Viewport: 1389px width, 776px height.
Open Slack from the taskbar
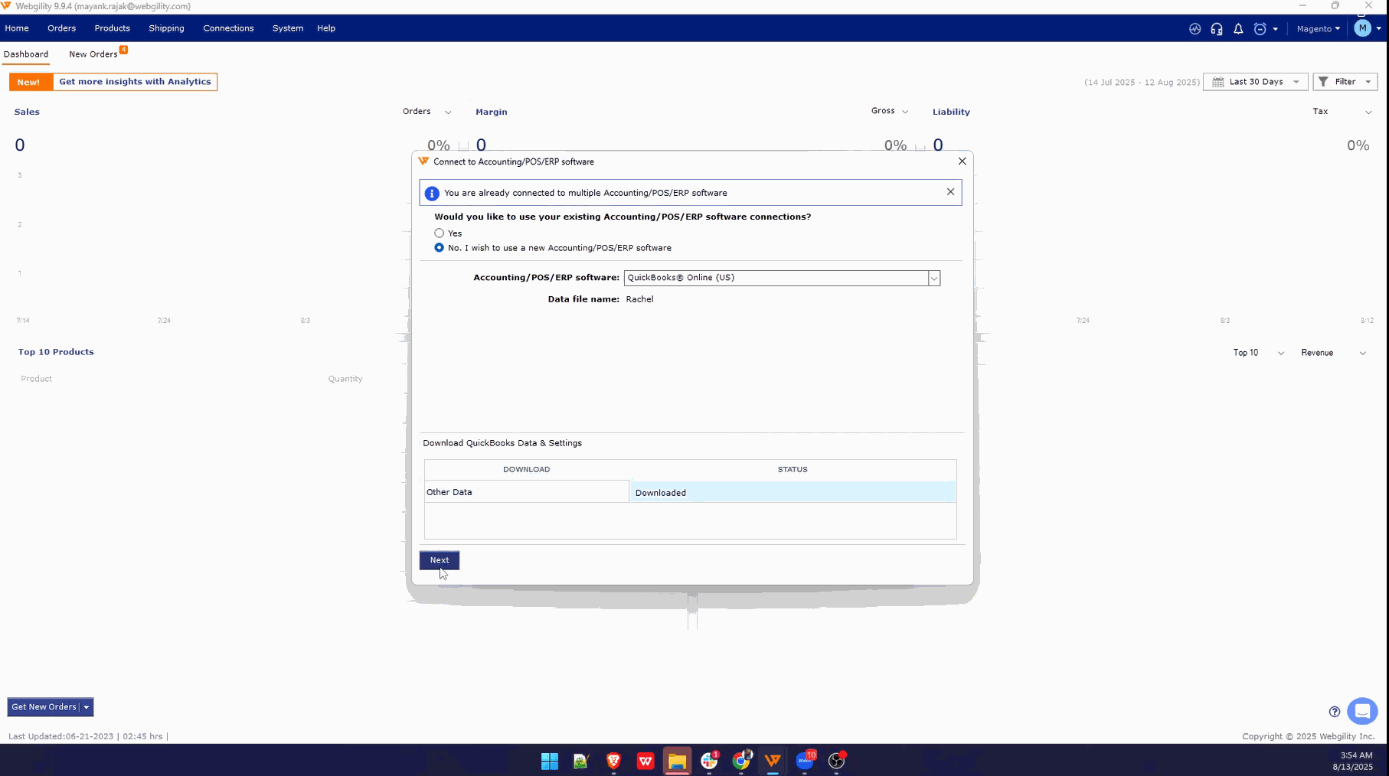709,760
